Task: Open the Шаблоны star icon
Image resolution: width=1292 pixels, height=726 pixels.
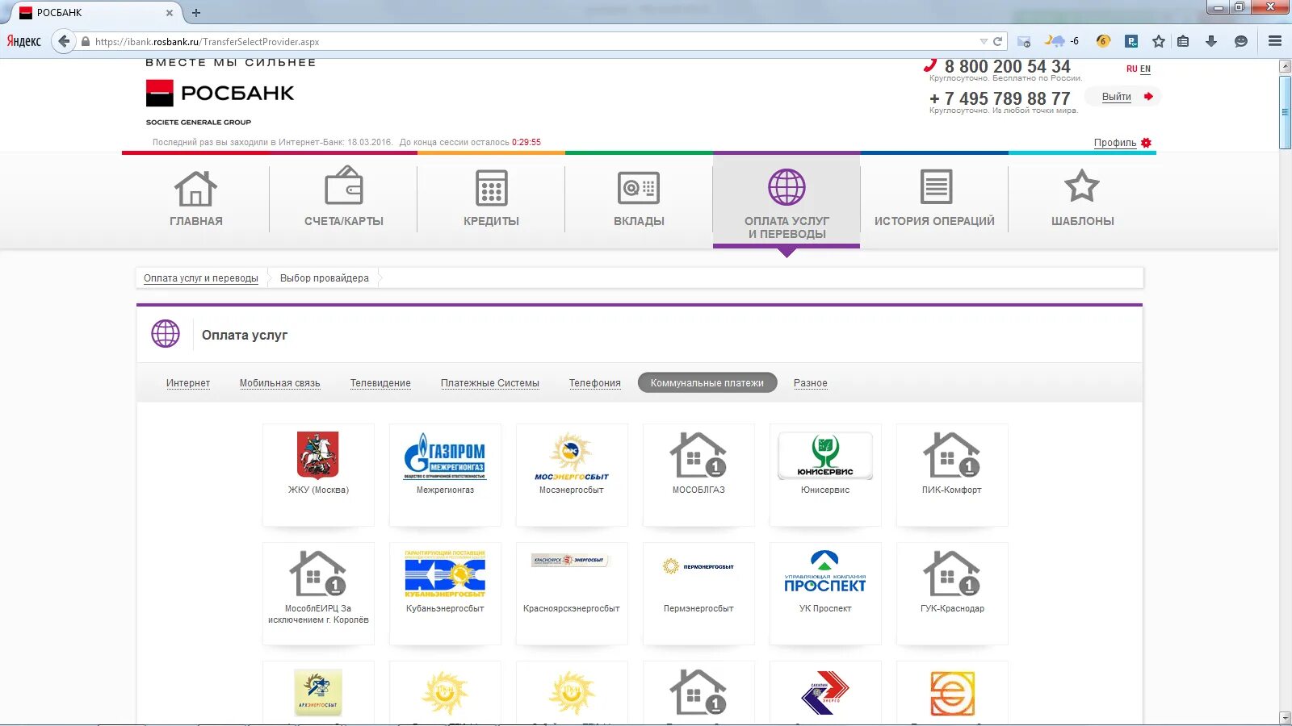Action: (1082, 186)
